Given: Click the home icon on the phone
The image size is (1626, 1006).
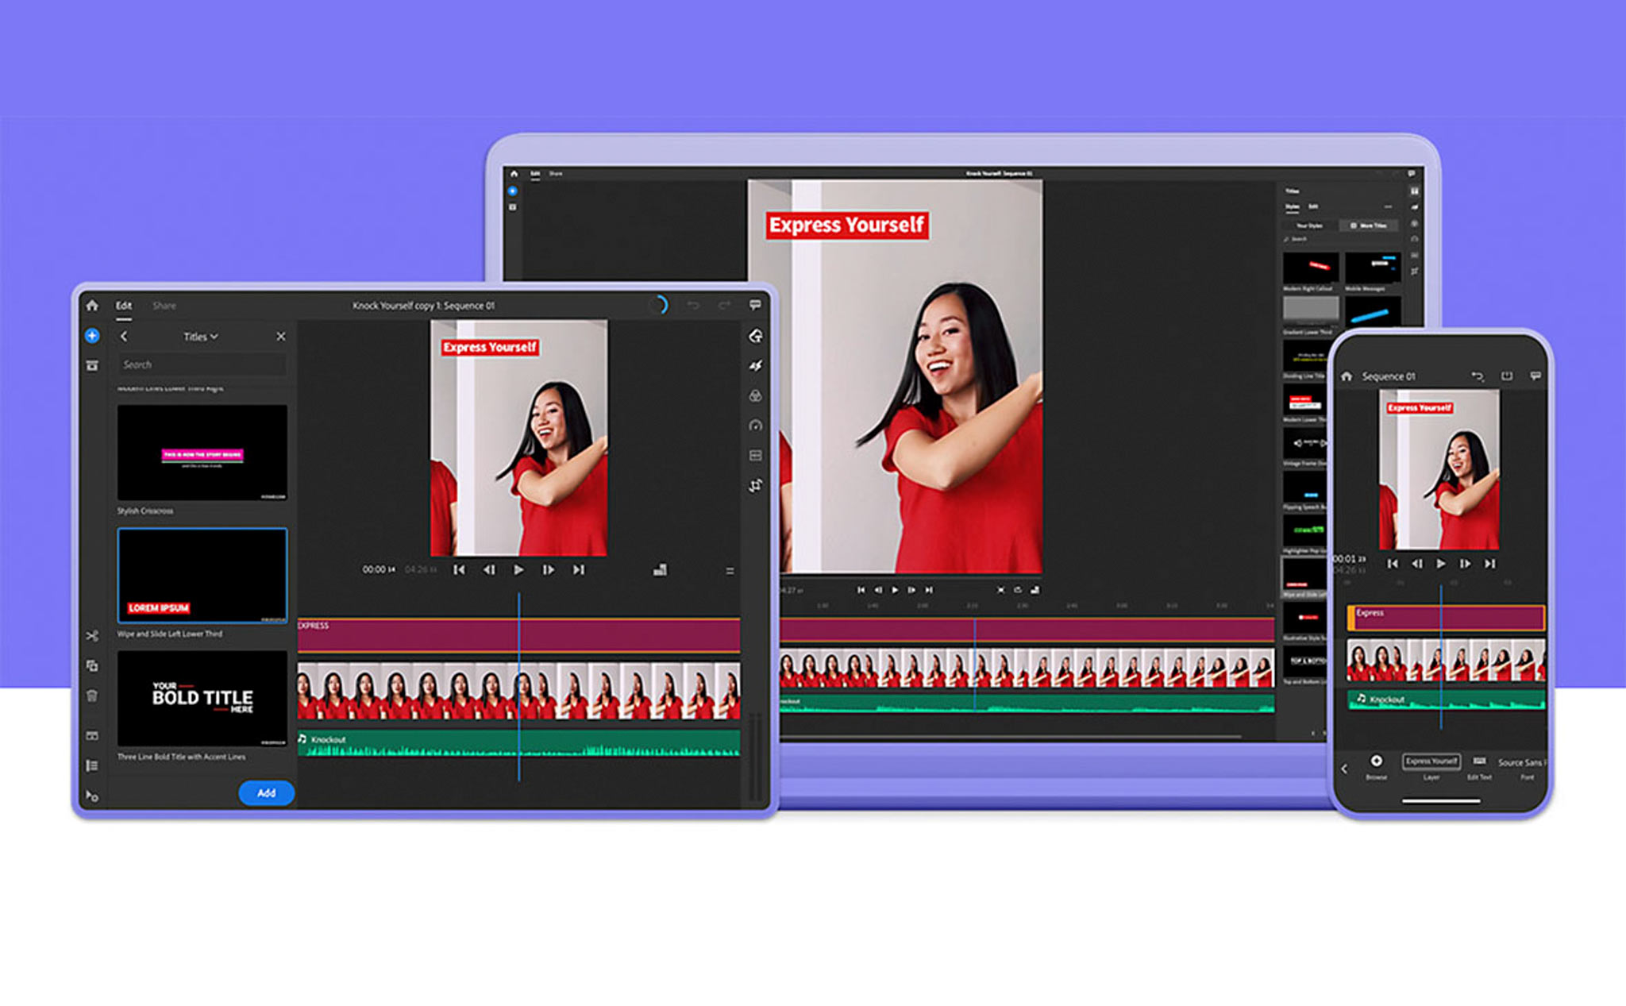Looking at the screenshot, I should click(1347, 376).
